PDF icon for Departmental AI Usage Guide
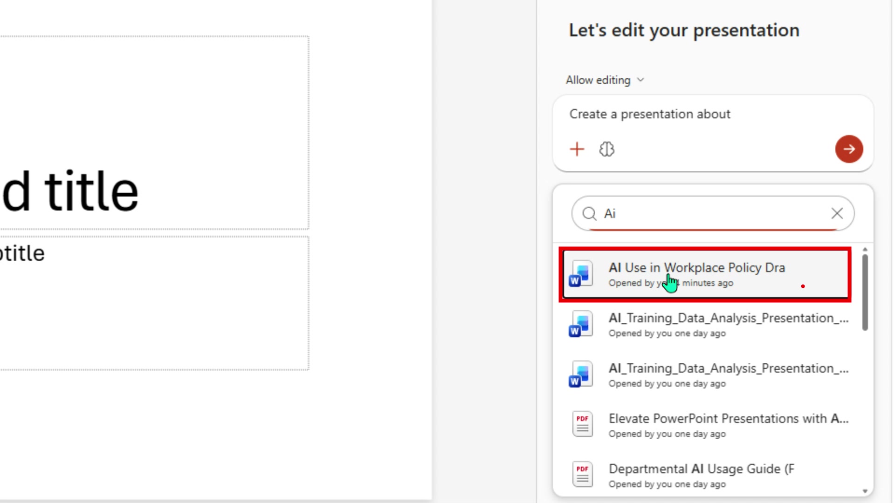Viewport: 895px width, 503px height. click(582, 474)
